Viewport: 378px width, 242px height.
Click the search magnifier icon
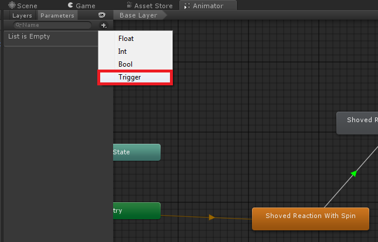pyautogui.click(x=18, y=25)
